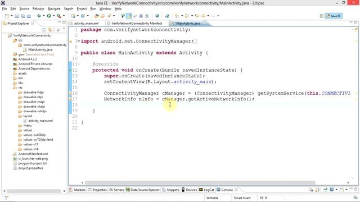Open dropdown arrow beside Run button

(x=54, y=16)
